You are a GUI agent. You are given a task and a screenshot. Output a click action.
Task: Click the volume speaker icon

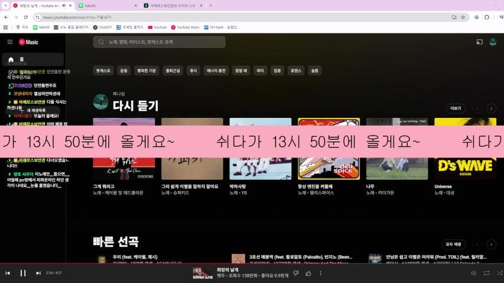[474, 273]
